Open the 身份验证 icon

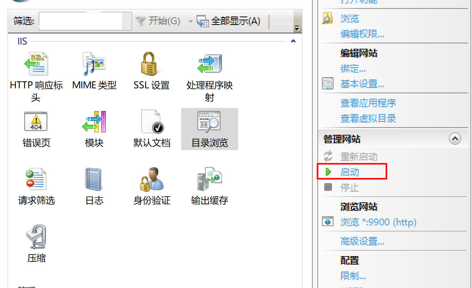(151, 179)
